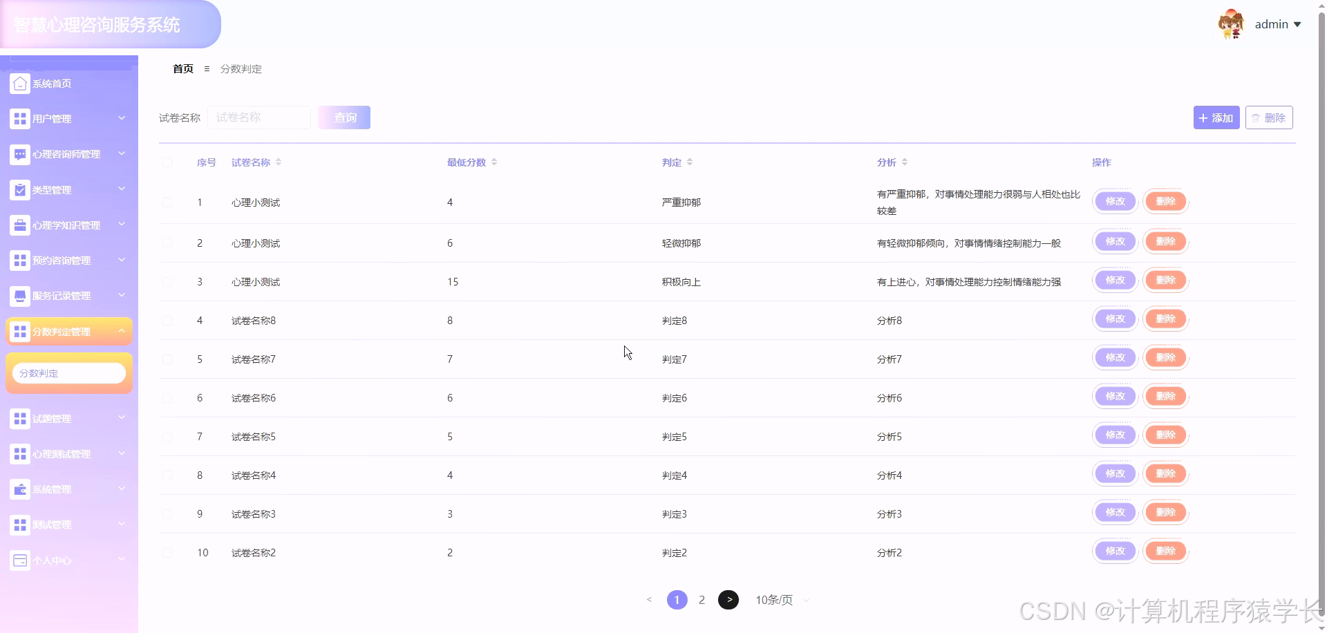Click the 查询 search button

coord(343,117)
